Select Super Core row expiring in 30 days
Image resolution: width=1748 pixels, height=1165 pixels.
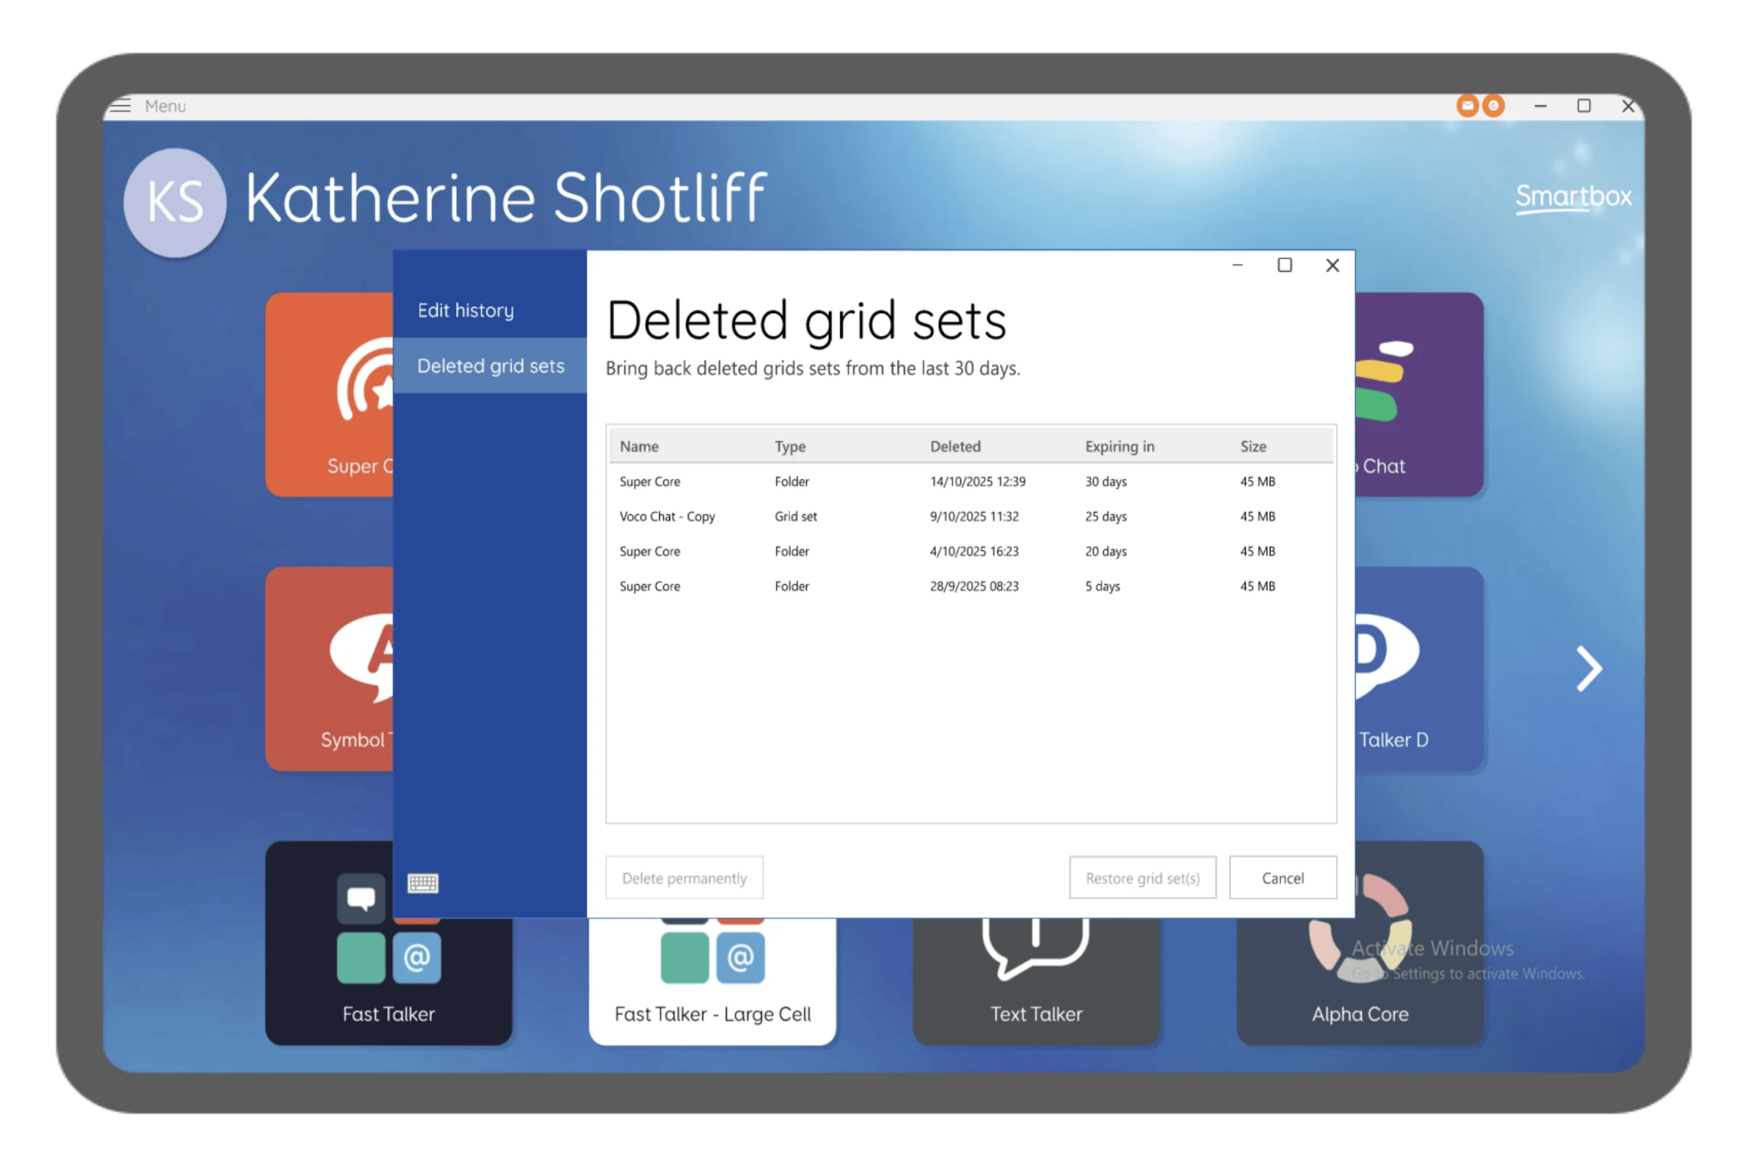(971, 481)
